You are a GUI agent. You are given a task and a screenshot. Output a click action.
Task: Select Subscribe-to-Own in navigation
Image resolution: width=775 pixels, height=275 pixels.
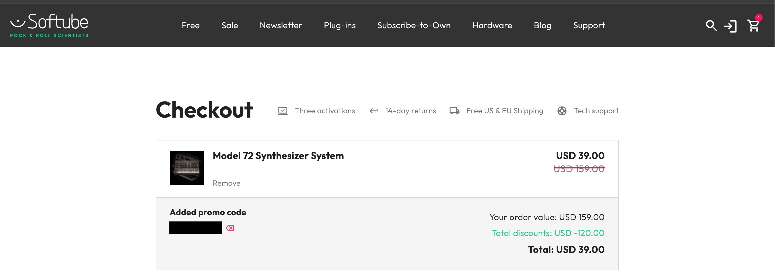(414, 26)
